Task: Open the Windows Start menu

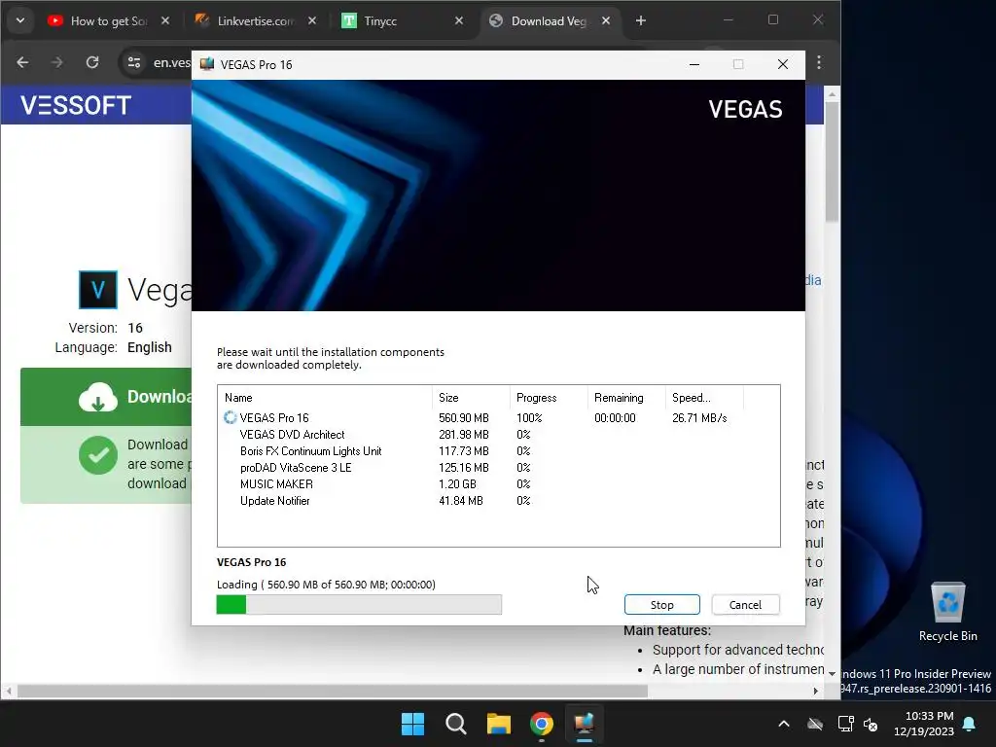Action: pyautogui.click(x=412, y=724)
